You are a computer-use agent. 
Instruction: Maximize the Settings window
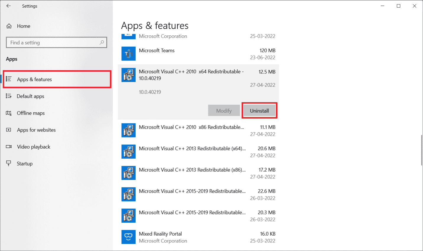pos(398,6)
